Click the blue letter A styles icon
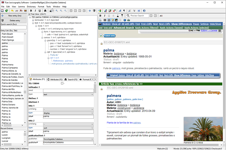The image size is (226, 150). [x=120, y=11]
